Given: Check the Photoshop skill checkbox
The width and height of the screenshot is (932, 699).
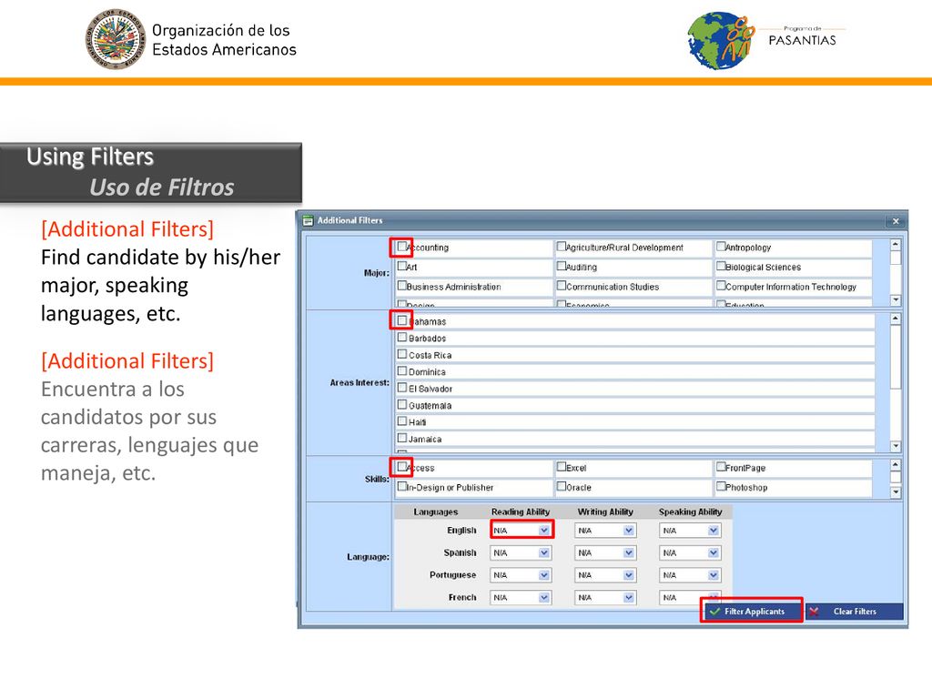Looking at the screenshot, I should [x=721, y=486].
